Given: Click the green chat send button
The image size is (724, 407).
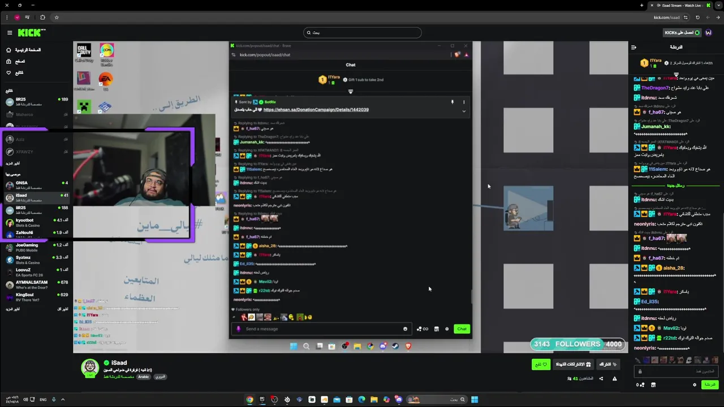Looking at the screenshot, I should 709,385.
